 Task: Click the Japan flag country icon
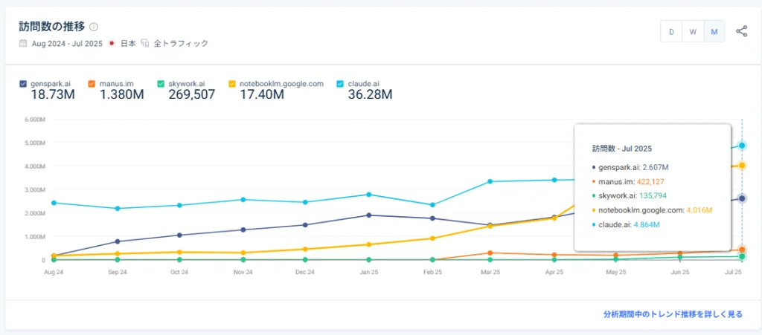(112, 43)
